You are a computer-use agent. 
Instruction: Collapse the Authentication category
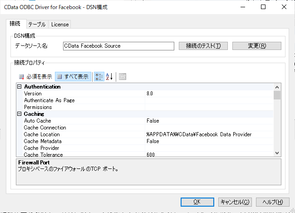tap(20, 87)
